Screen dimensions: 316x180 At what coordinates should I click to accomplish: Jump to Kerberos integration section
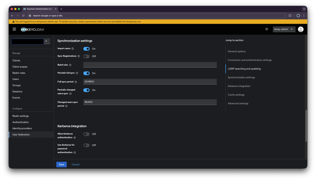239,86
